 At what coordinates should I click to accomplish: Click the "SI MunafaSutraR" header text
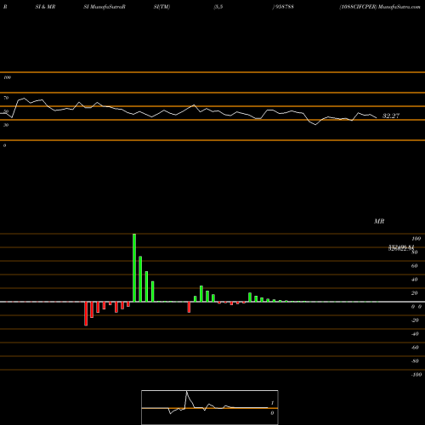105,7
